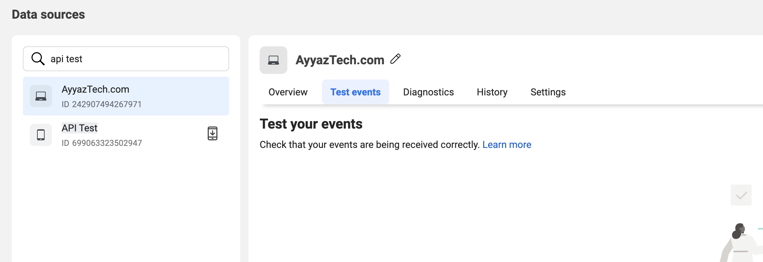Click the mobile download icon on API Test row
763x262 pixels.
213,133
